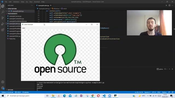Change language mode via Python item
The height and width of the screenshot is (98, 175).
point(164,92)
